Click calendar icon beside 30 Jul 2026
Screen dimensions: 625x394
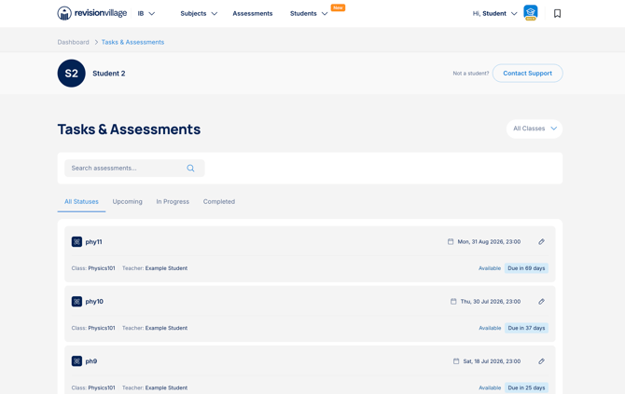pyautogui.click(x=453, y=301)
